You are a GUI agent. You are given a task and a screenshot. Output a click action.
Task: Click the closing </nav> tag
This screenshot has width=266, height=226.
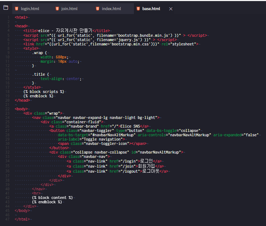click(39, 189)
